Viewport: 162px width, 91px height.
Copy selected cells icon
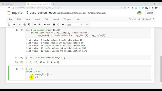[24, 25]
